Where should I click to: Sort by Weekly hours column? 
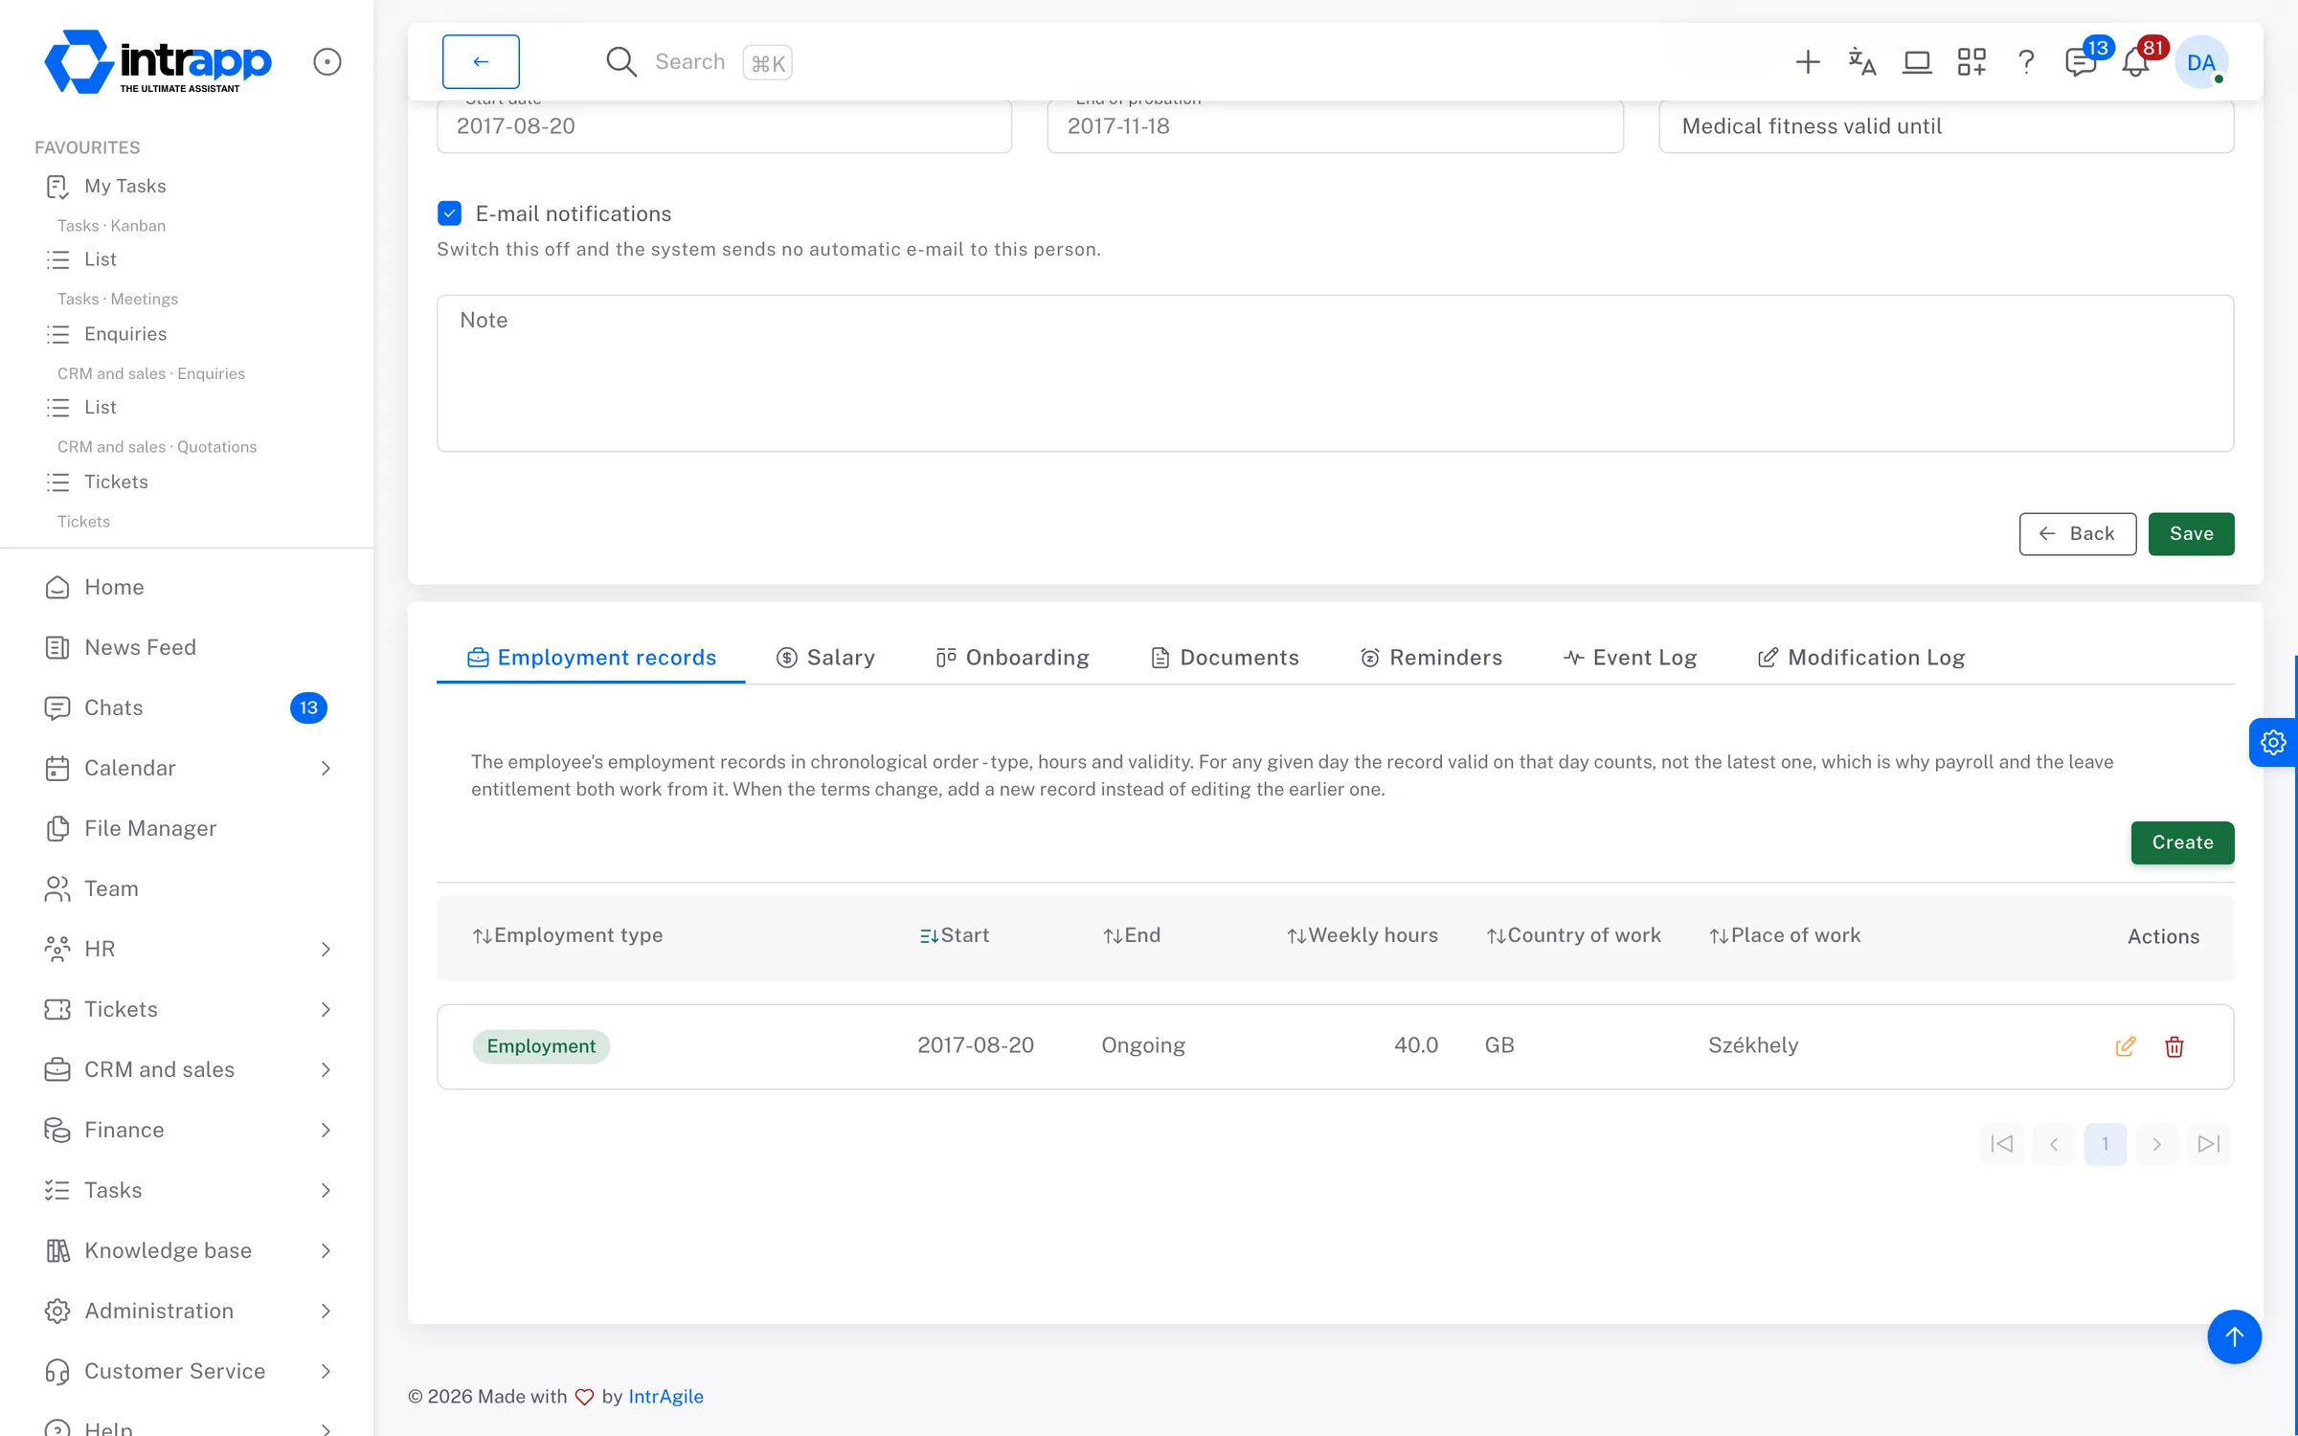point(1362,935)
